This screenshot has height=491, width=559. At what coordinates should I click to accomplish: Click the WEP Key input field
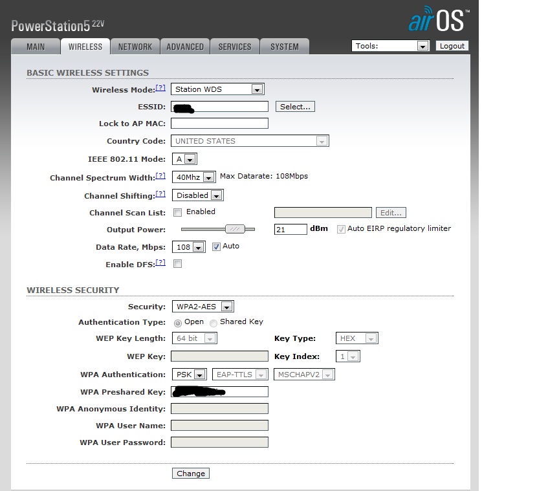click(x=219, y=356)
